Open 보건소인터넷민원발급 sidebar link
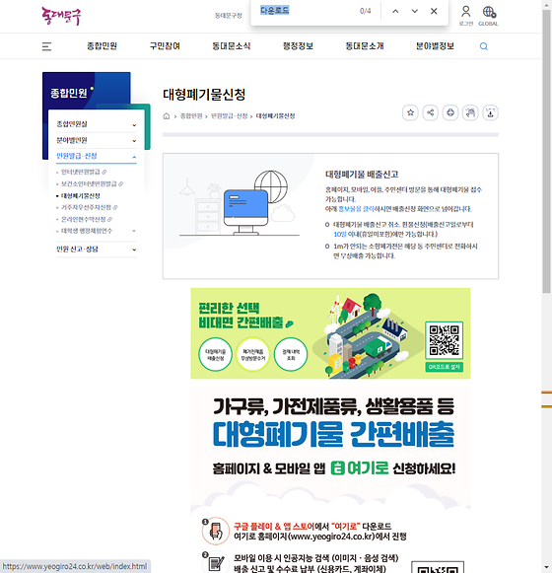Viewport: 552px width, 573px height. pos(89,183)
